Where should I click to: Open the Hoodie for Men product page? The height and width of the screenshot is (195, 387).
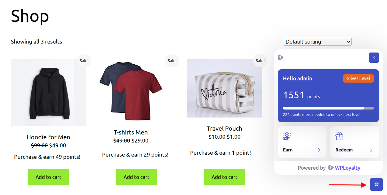tap(48, 137)
